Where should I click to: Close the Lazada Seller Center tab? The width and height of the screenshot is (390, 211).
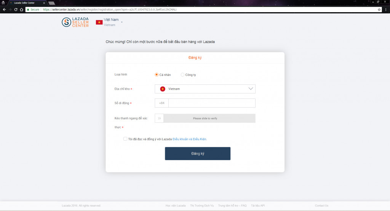click(x=44, y=3)
